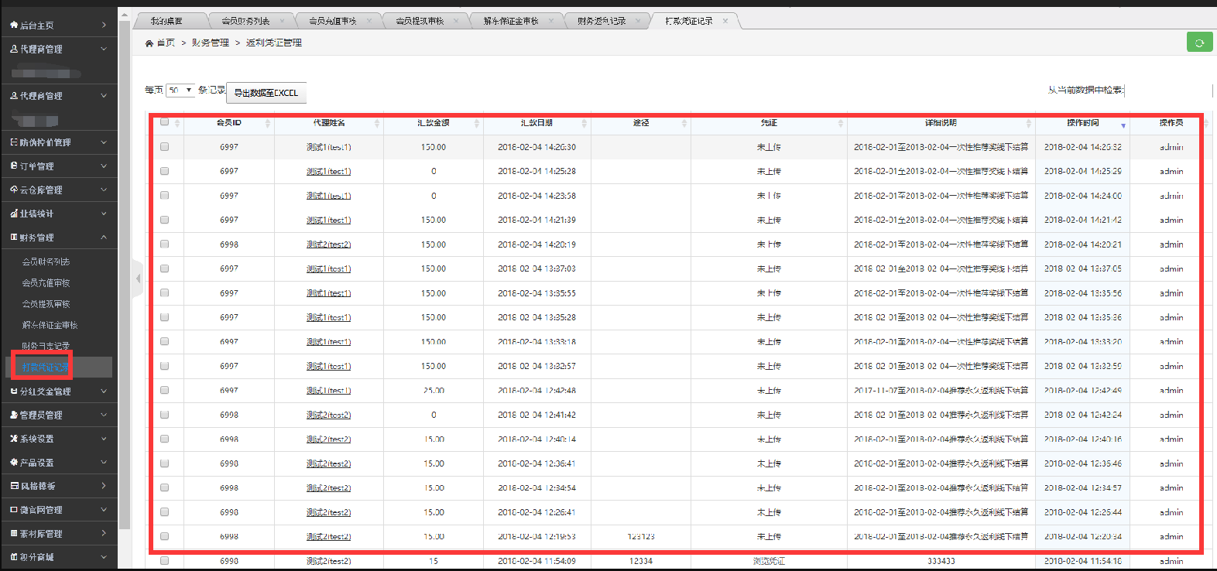Close the 会员充值审核 tab with its X

point(369,21)
